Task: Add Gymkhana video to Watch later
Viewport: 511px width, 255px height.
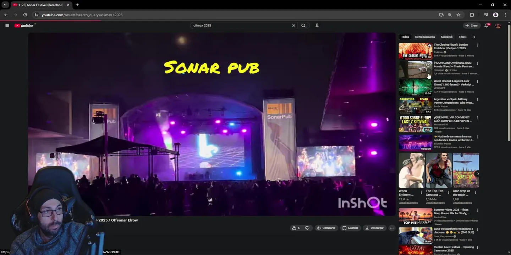Action: [428, 65]
